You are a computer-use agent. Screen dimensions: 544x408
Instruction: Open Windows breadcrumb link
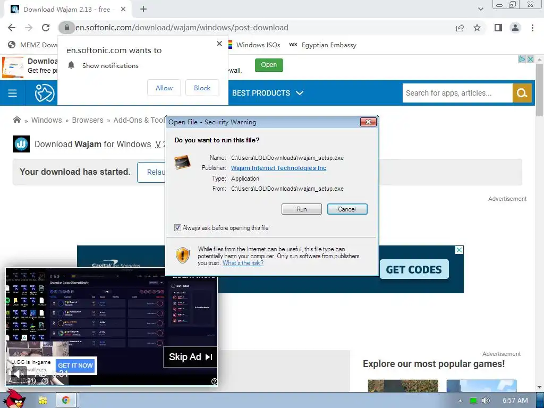47,120
